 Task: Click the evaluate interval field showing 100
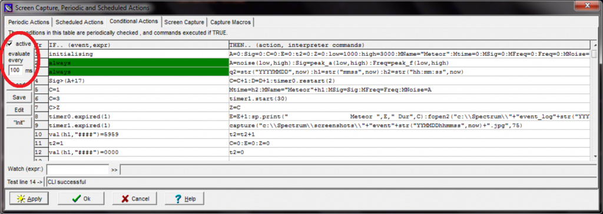(x=16, y=71)
